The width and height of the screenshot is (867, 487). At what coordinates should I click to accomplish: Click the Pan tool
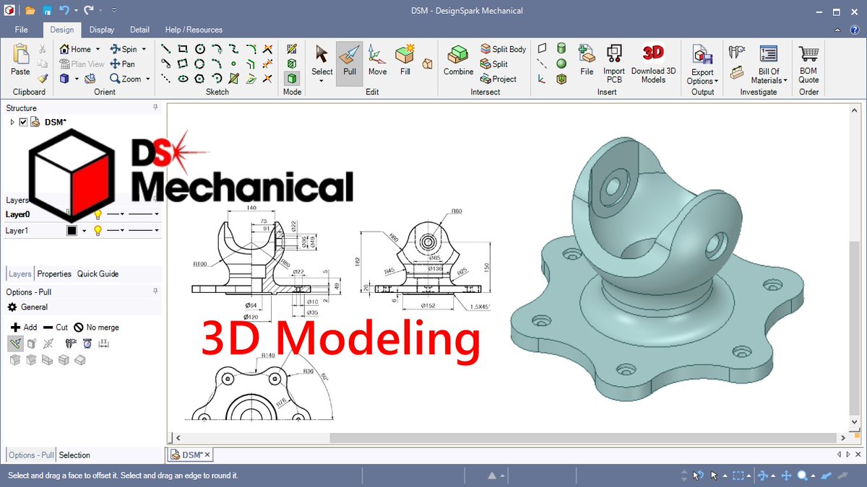(122, 63)
